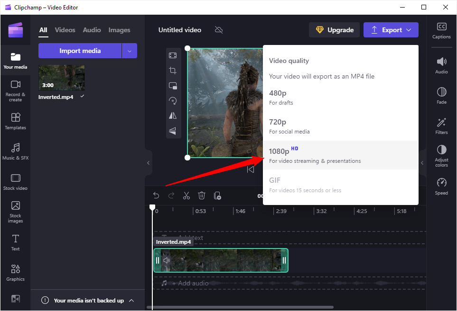
Task: Split the clip with the scissors tool
Action: click(x=187, y=195)
